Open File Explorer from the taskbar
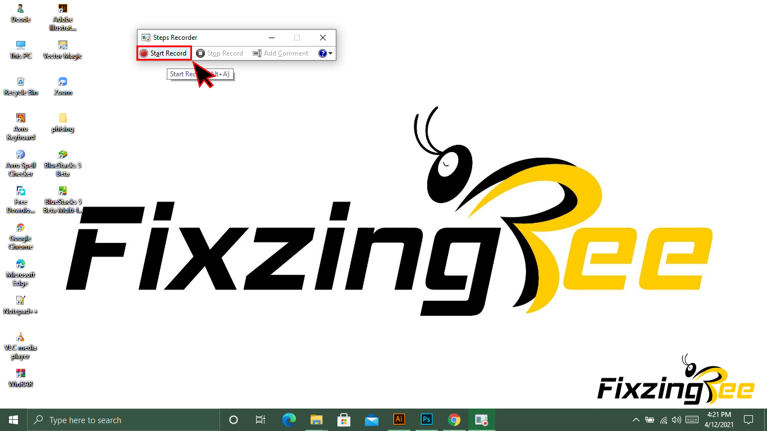767x431 pixels. pos(317,420)
